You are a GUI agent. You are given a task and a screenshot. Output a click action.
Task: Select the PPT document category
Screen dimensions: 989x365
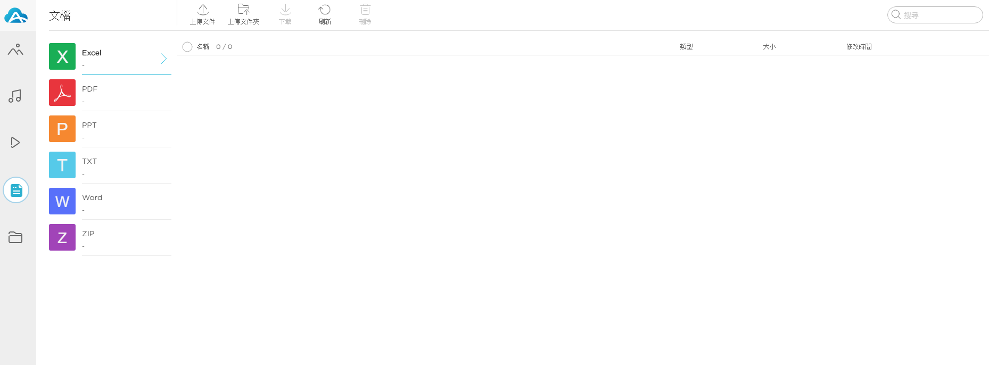pos(110,129)
